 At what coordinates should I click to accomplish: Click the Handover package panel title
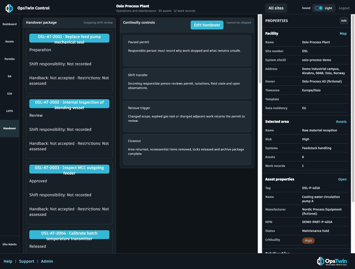coord(41,23)
